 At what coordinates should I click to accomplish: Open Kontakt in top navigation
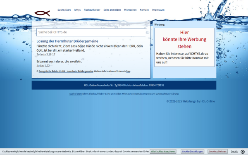pos(144,10)
